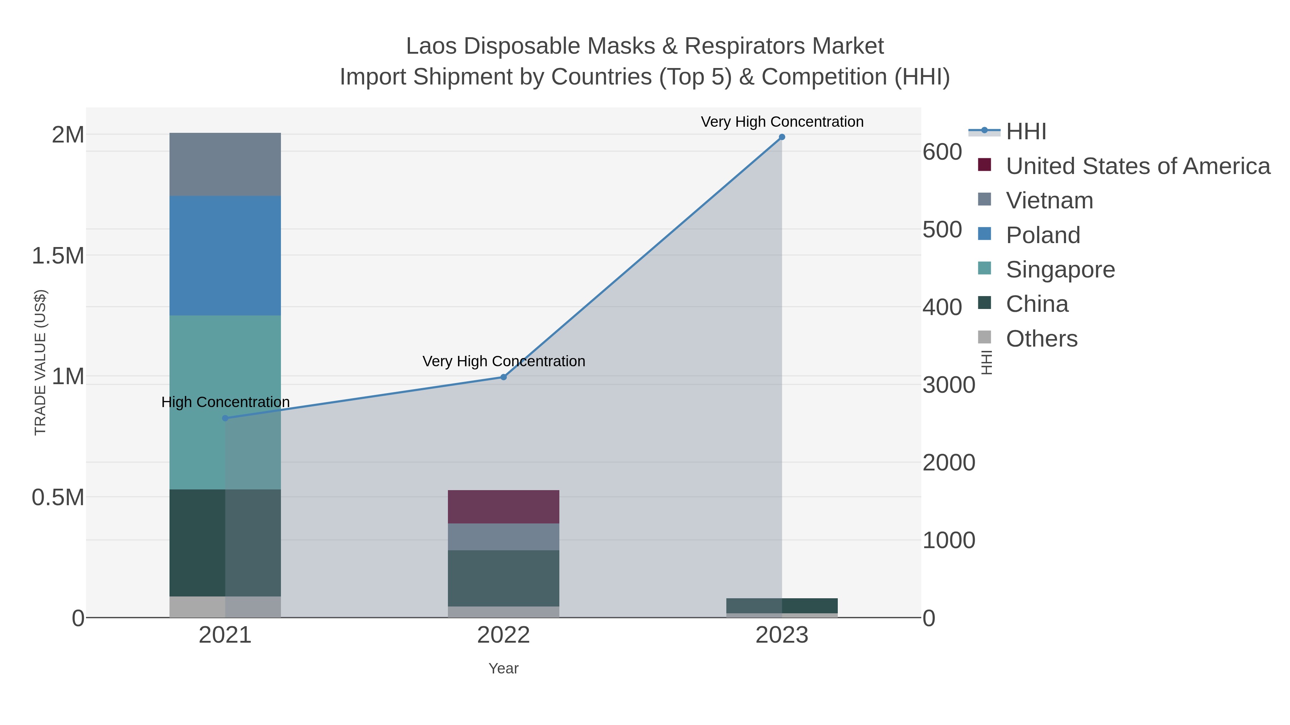Screen dimensions: 1290x725
Task: Click the Others gray legend swatch
Action: click(985, 337)
